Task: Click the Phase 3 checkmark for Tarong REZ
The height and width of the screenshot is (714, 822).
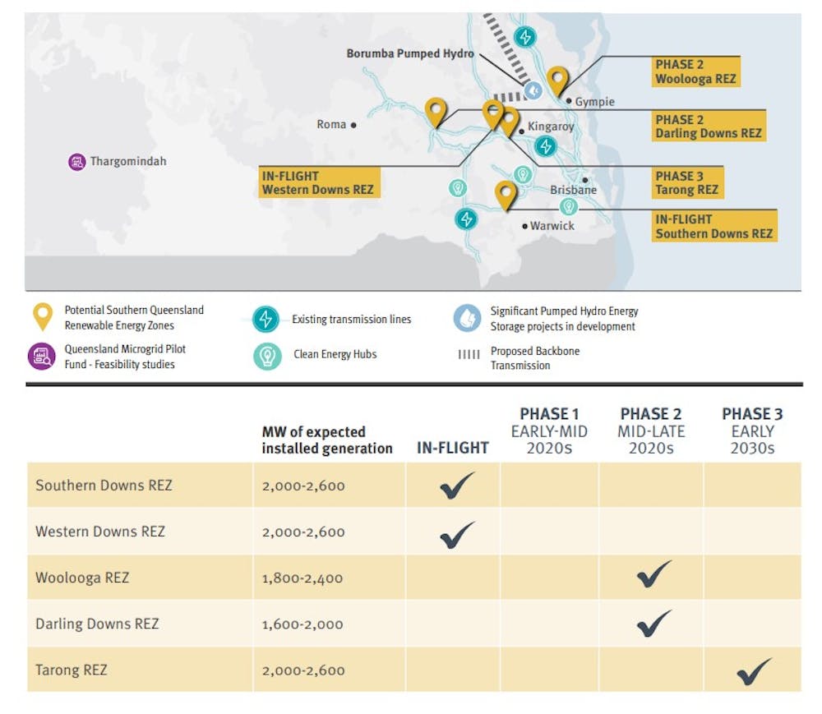Action: tap(754, 671)
